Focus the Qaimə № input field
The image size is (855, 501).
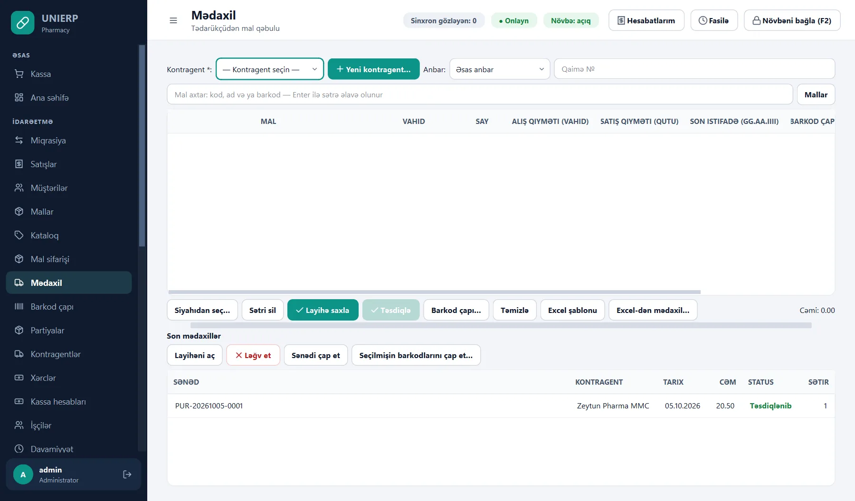[694, 69]
